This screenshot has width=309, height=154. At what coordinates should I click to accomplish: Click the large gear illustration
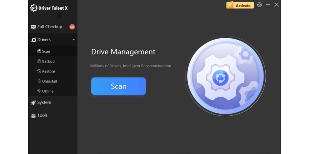point(226,76)
